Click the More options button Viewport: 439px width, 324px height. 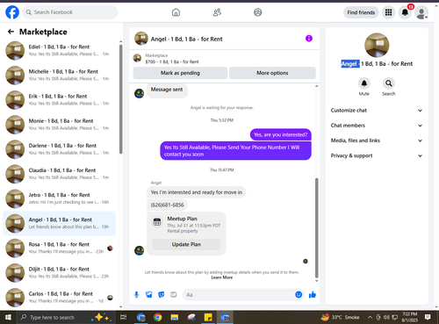(x=272, y=73)
